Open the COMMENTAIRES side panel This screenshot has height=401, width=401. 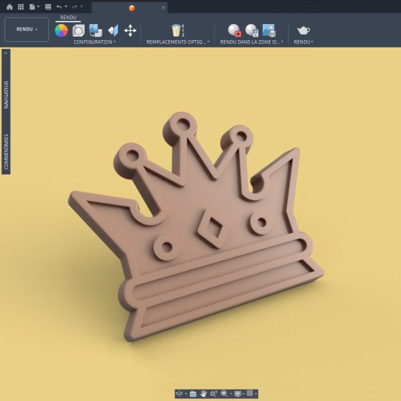[6, 152]
